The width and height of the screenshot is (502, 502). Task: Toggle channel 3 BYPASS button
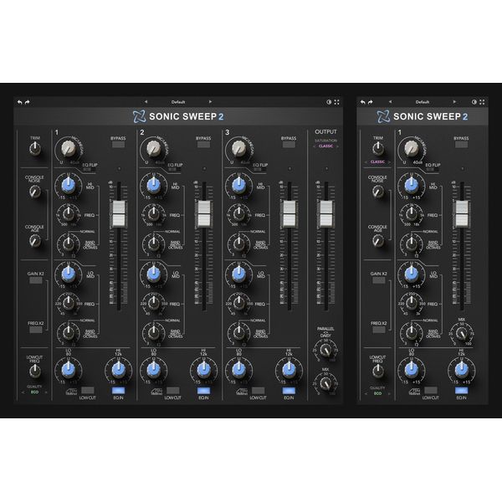289,145
